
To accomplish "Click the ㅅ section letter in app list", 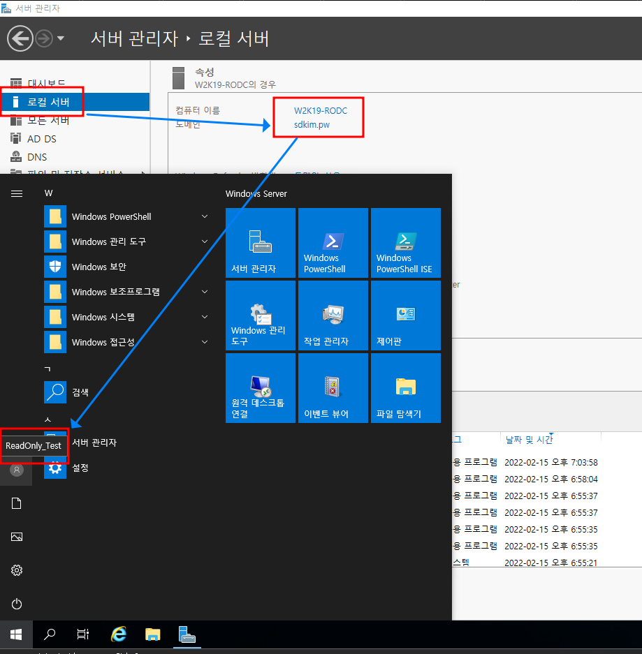I will (48, 419).
